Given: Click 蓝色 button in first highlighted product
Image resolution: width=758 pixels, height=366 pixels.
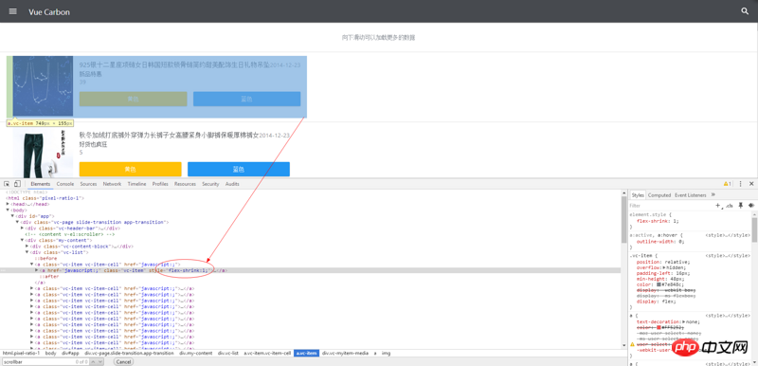Looking at the screenshot, I should pyautogui.click(x=246, y=99).
